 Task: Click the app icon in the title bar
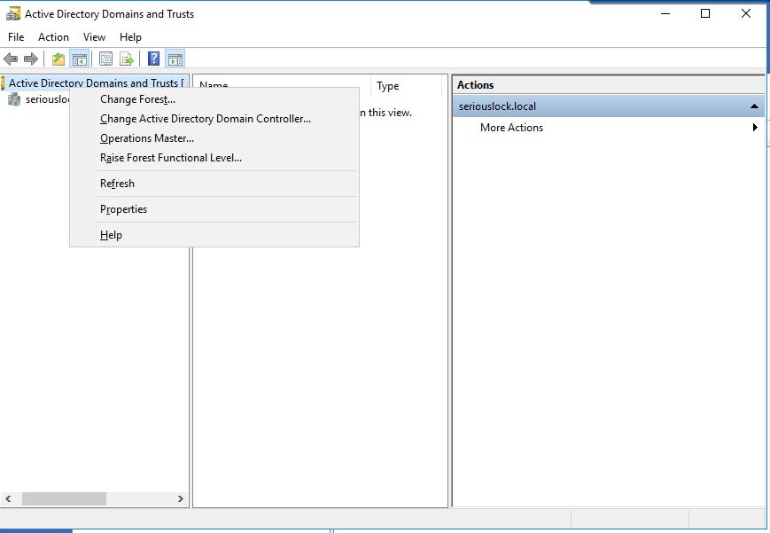click(x=12, y=14)
